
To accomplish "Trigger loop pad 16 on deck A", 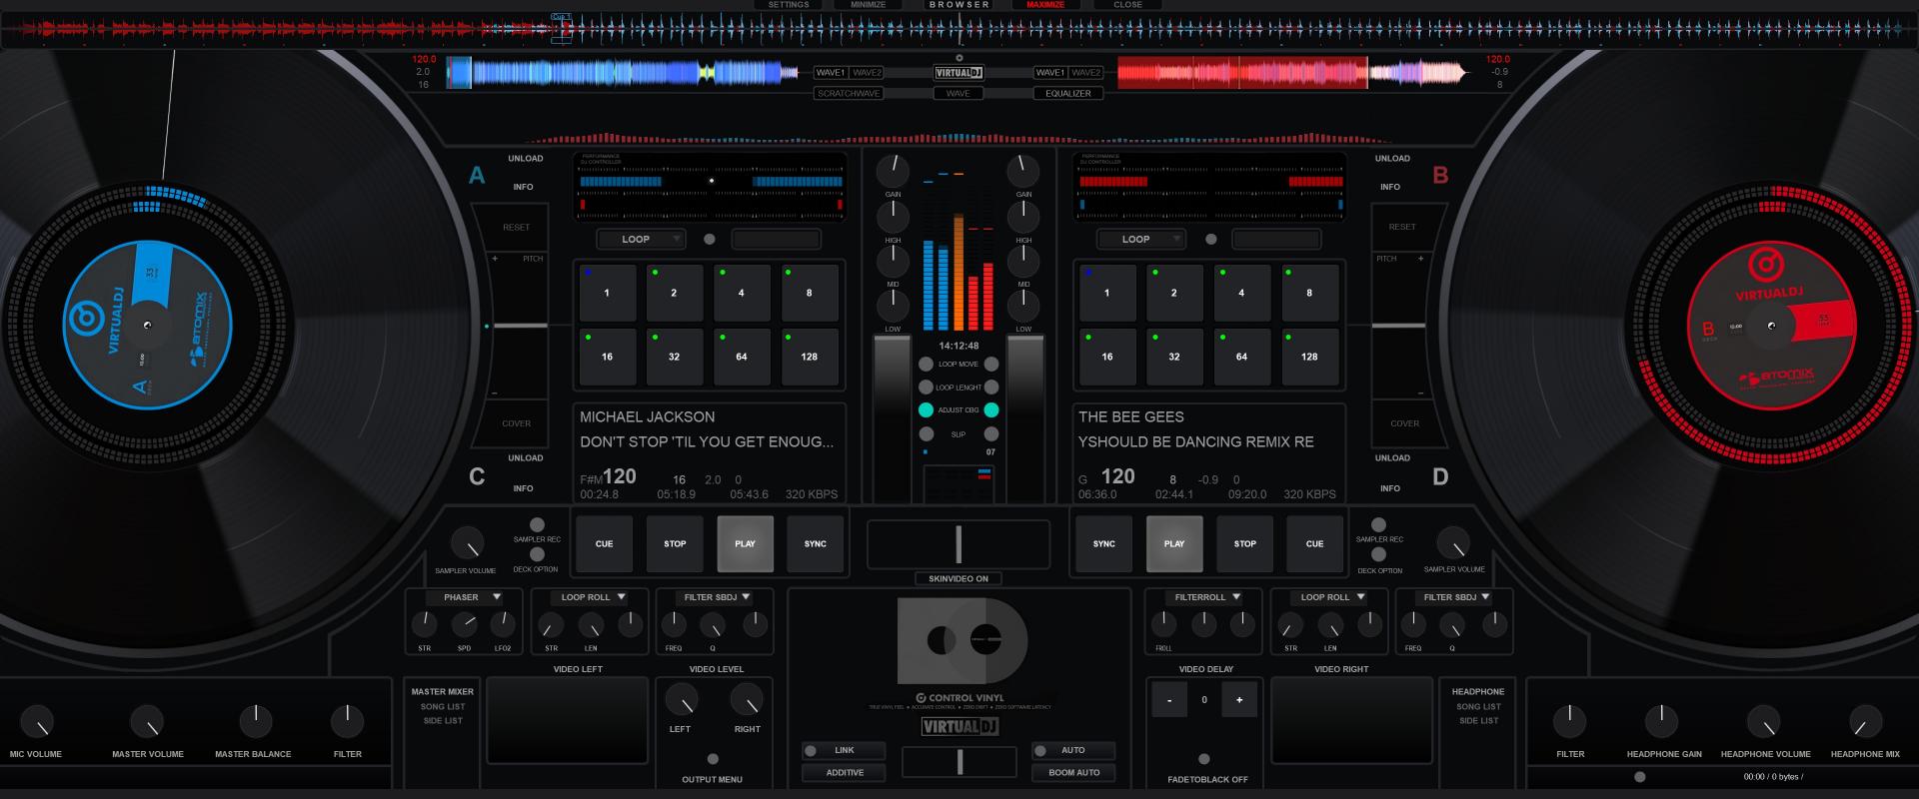I will click(607, 357).
